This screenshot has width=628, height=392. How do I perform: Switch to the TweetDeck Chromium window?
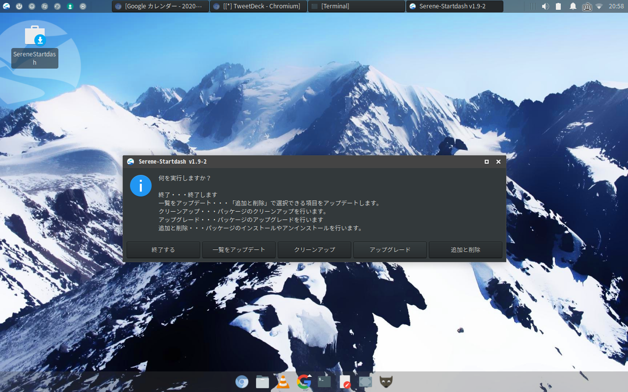(259, 6)
